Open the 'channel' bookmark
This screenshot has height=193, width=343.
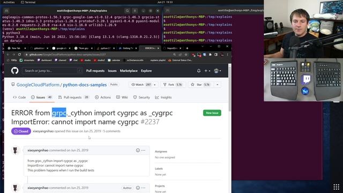click(61, 60)
